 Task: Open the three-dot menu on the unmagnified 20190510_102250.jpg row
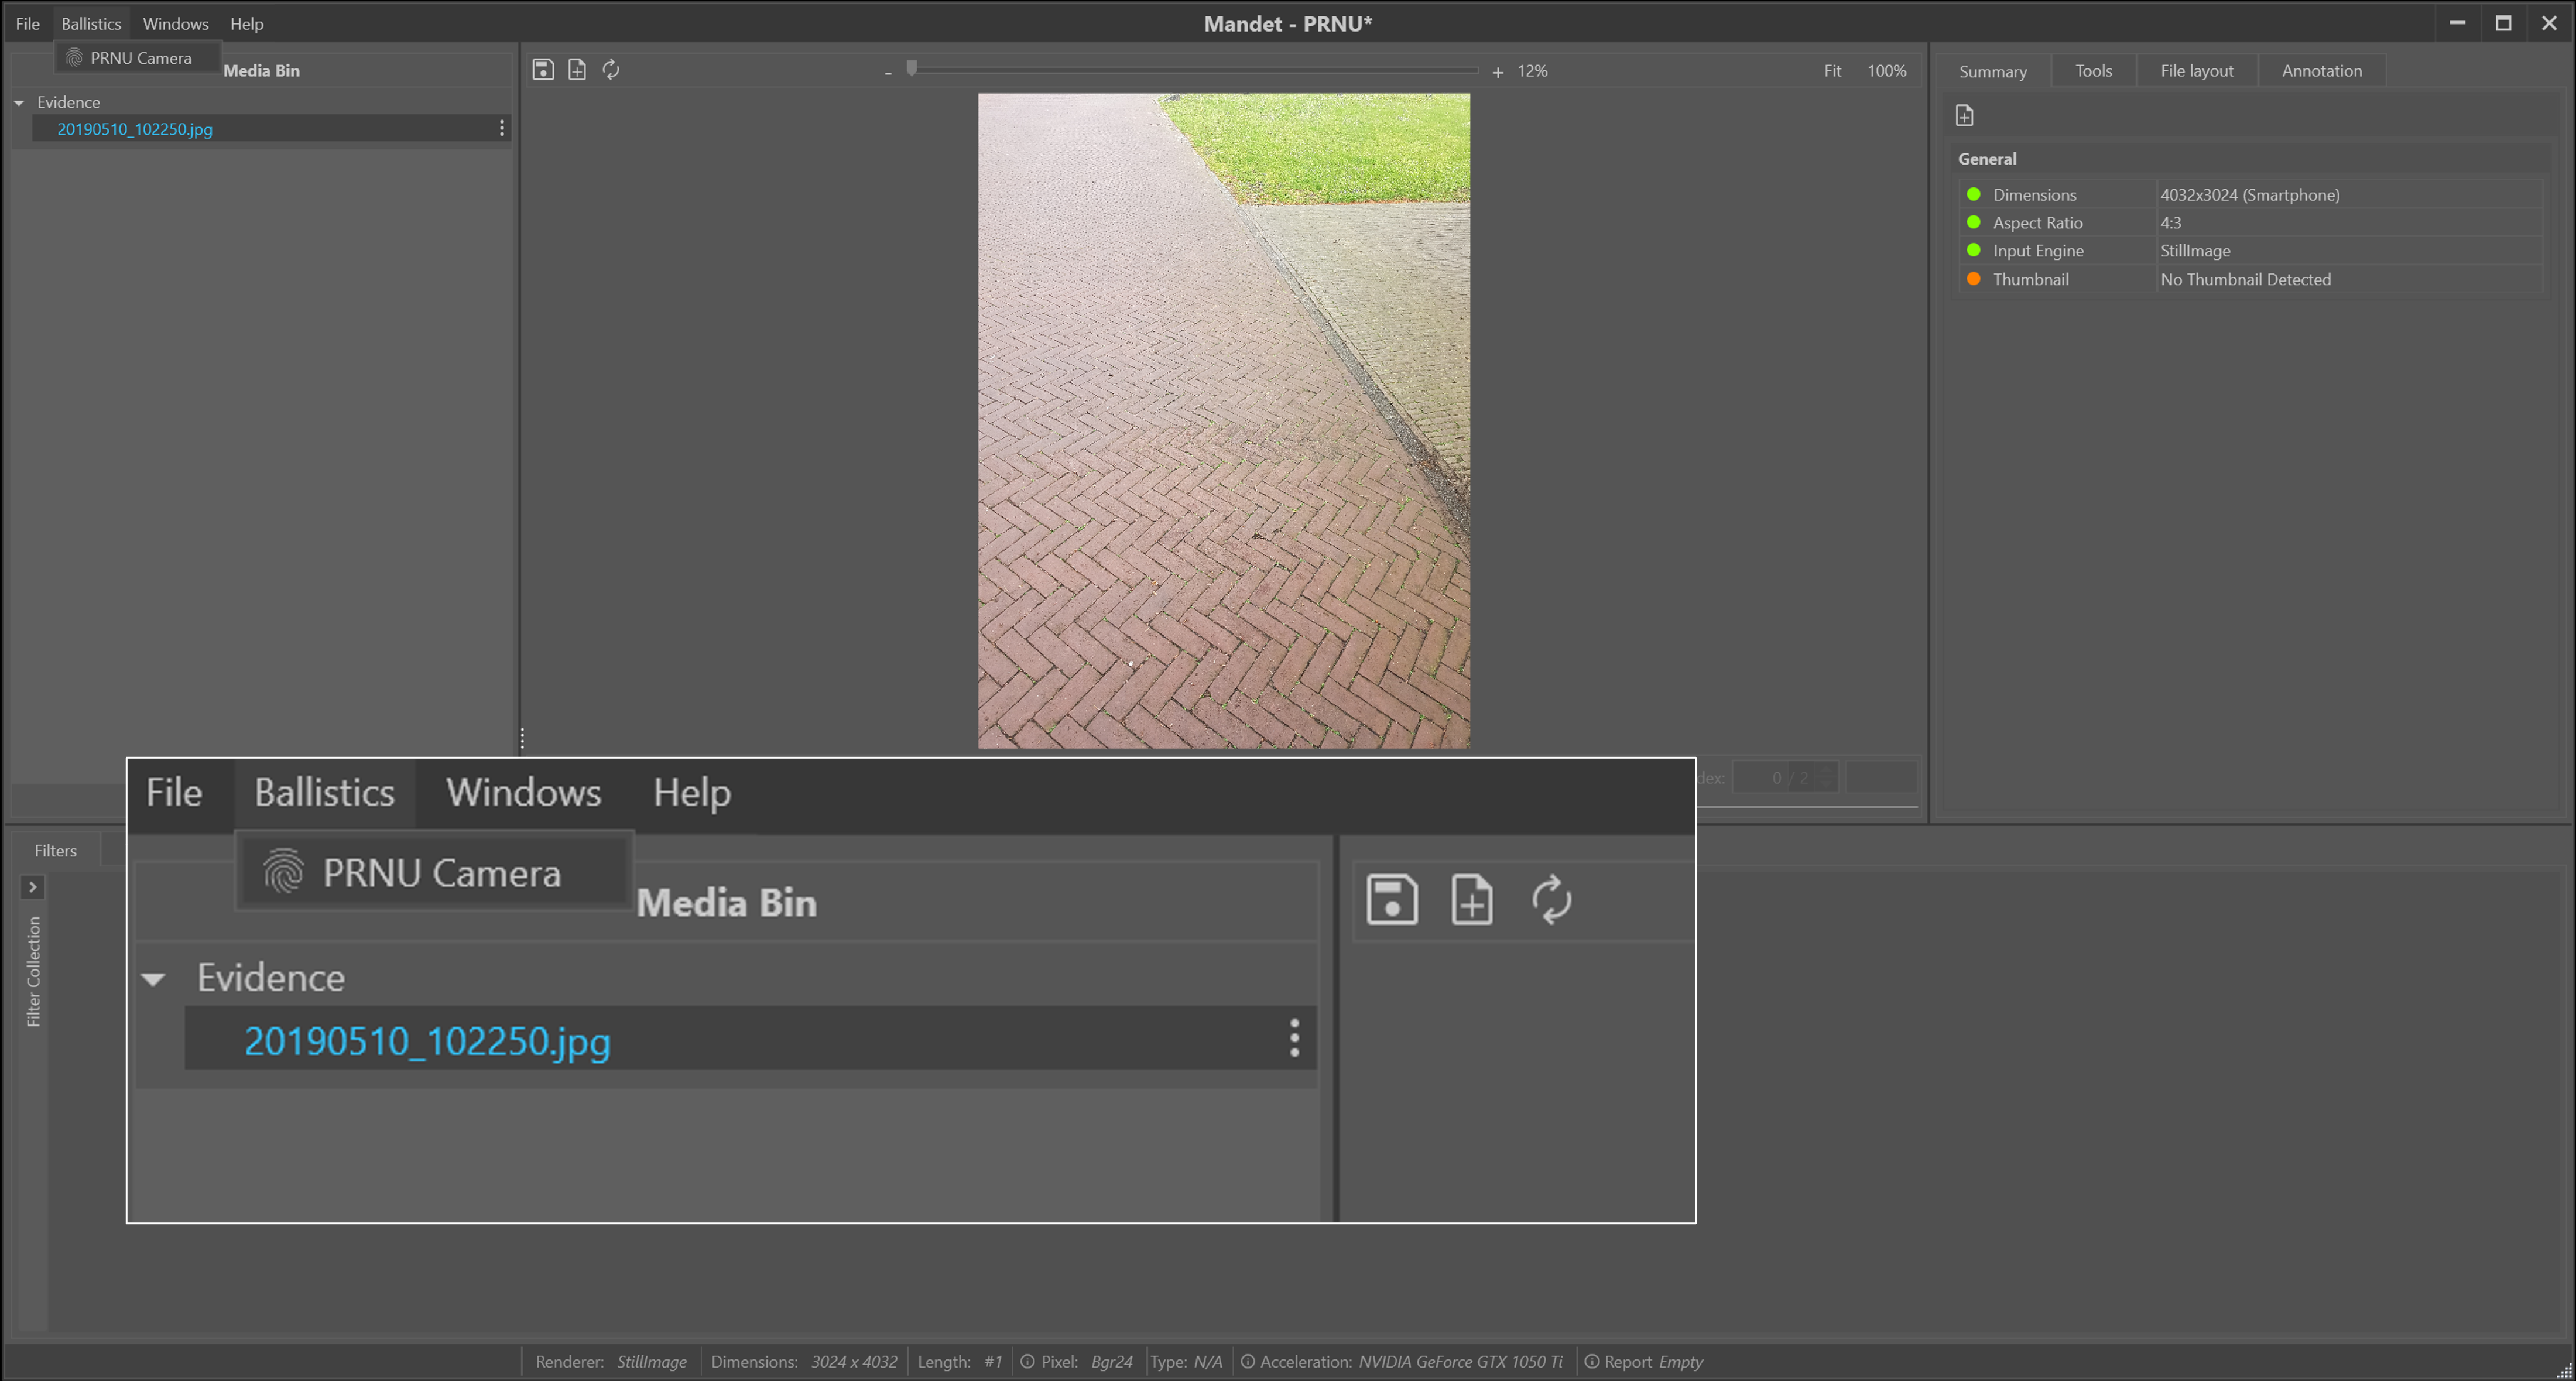502,128
